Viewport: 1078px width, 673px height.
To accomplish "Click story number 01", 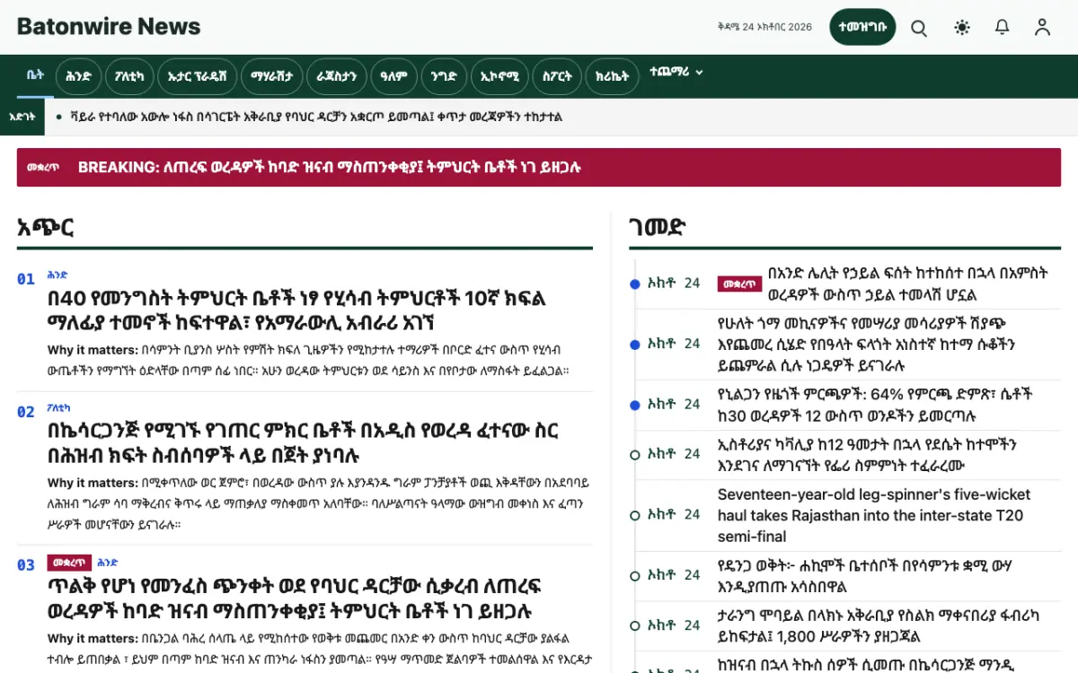I will tap(26, 279).
